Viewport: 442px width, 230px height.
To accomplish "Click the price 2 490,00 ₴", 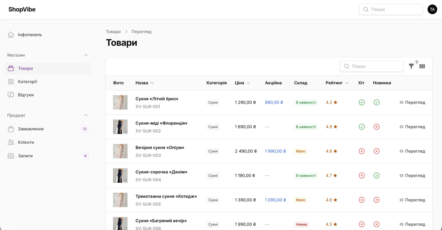I will tap(246, 151).
